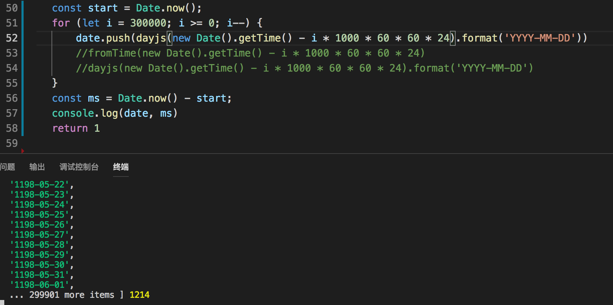Click terminal output '1198-05-22'
The image size is (613, 305).
click(39, 185)
